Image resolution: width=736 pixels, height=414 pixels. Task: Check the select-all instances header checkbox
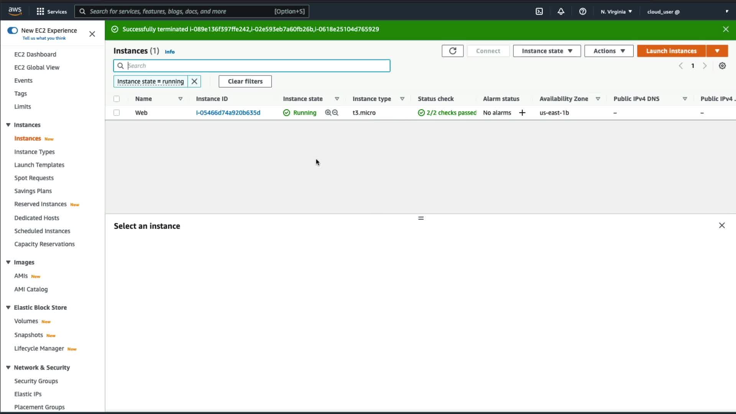click(117, 99)
